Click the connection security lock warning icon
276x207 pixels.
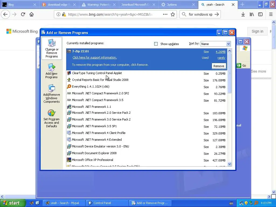(x=64, y=15)
